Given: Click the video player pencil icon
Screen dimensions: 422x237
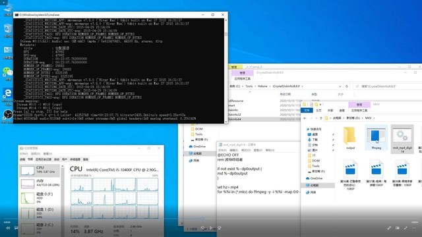Looking at the screenshot, I should [x=389, y=228].
